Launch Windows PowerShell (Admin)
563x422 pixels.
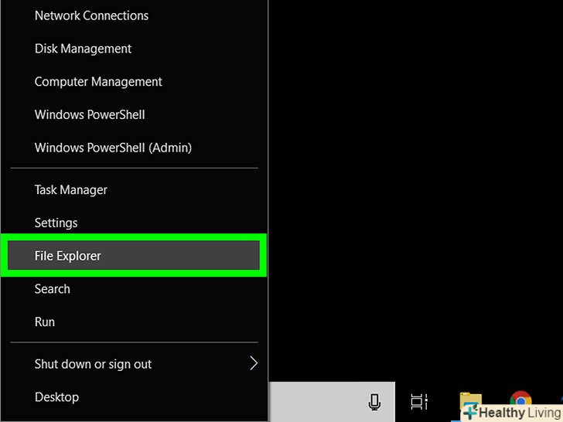(134, 148)
